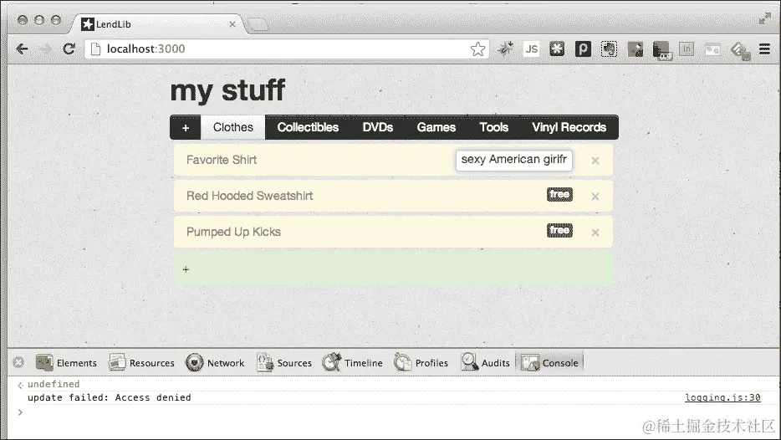Switch to the Collectibles category

click(x=308, y=127)
